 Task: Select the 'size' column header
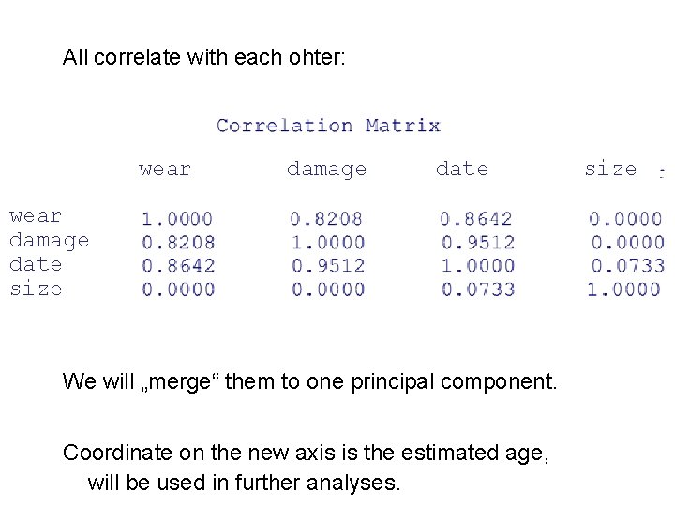(x=611, y=169)
